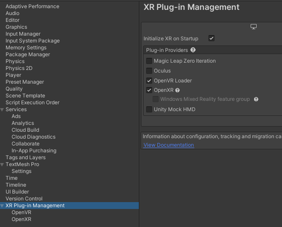Collapse the TextMesh Pro tree section

point(2,164)
